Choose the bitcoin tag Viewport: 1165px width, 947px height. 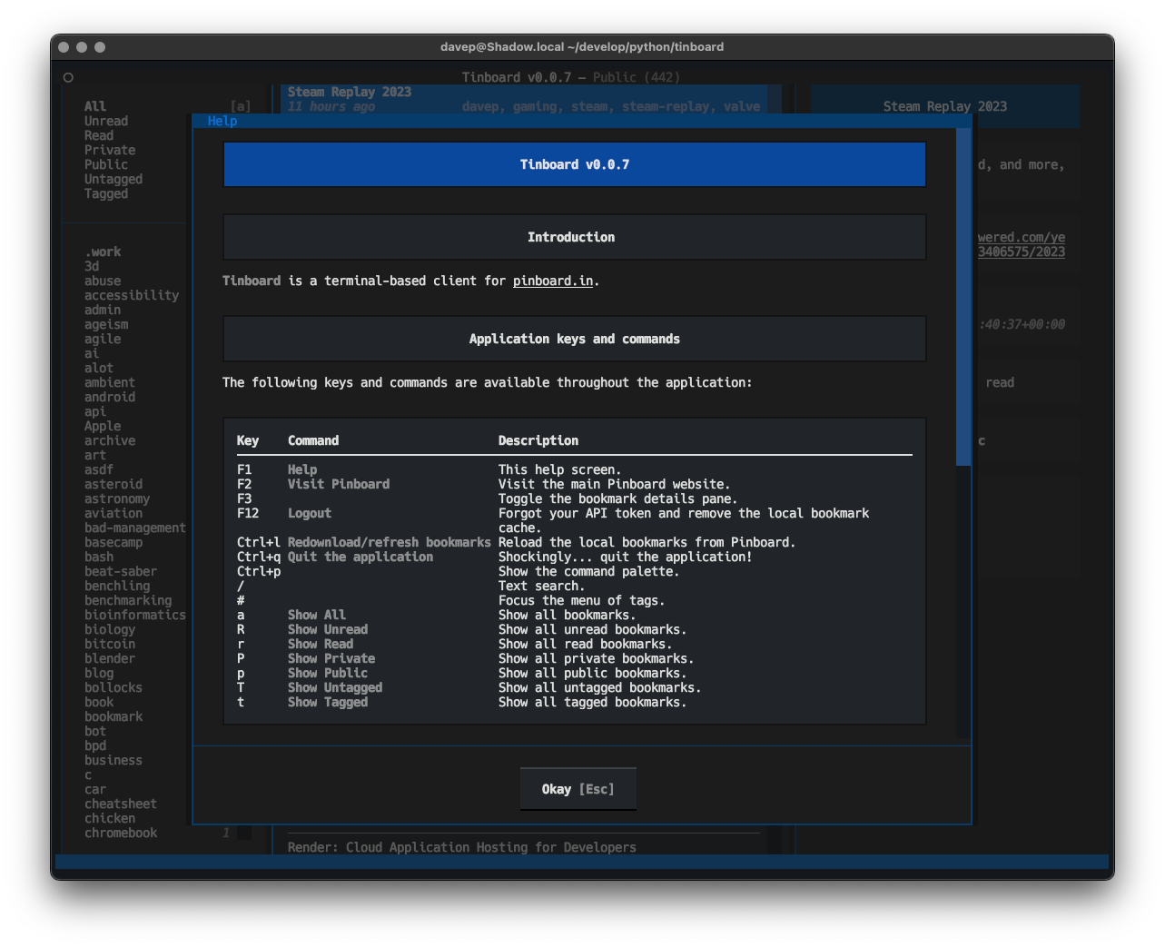coord(110,644)
